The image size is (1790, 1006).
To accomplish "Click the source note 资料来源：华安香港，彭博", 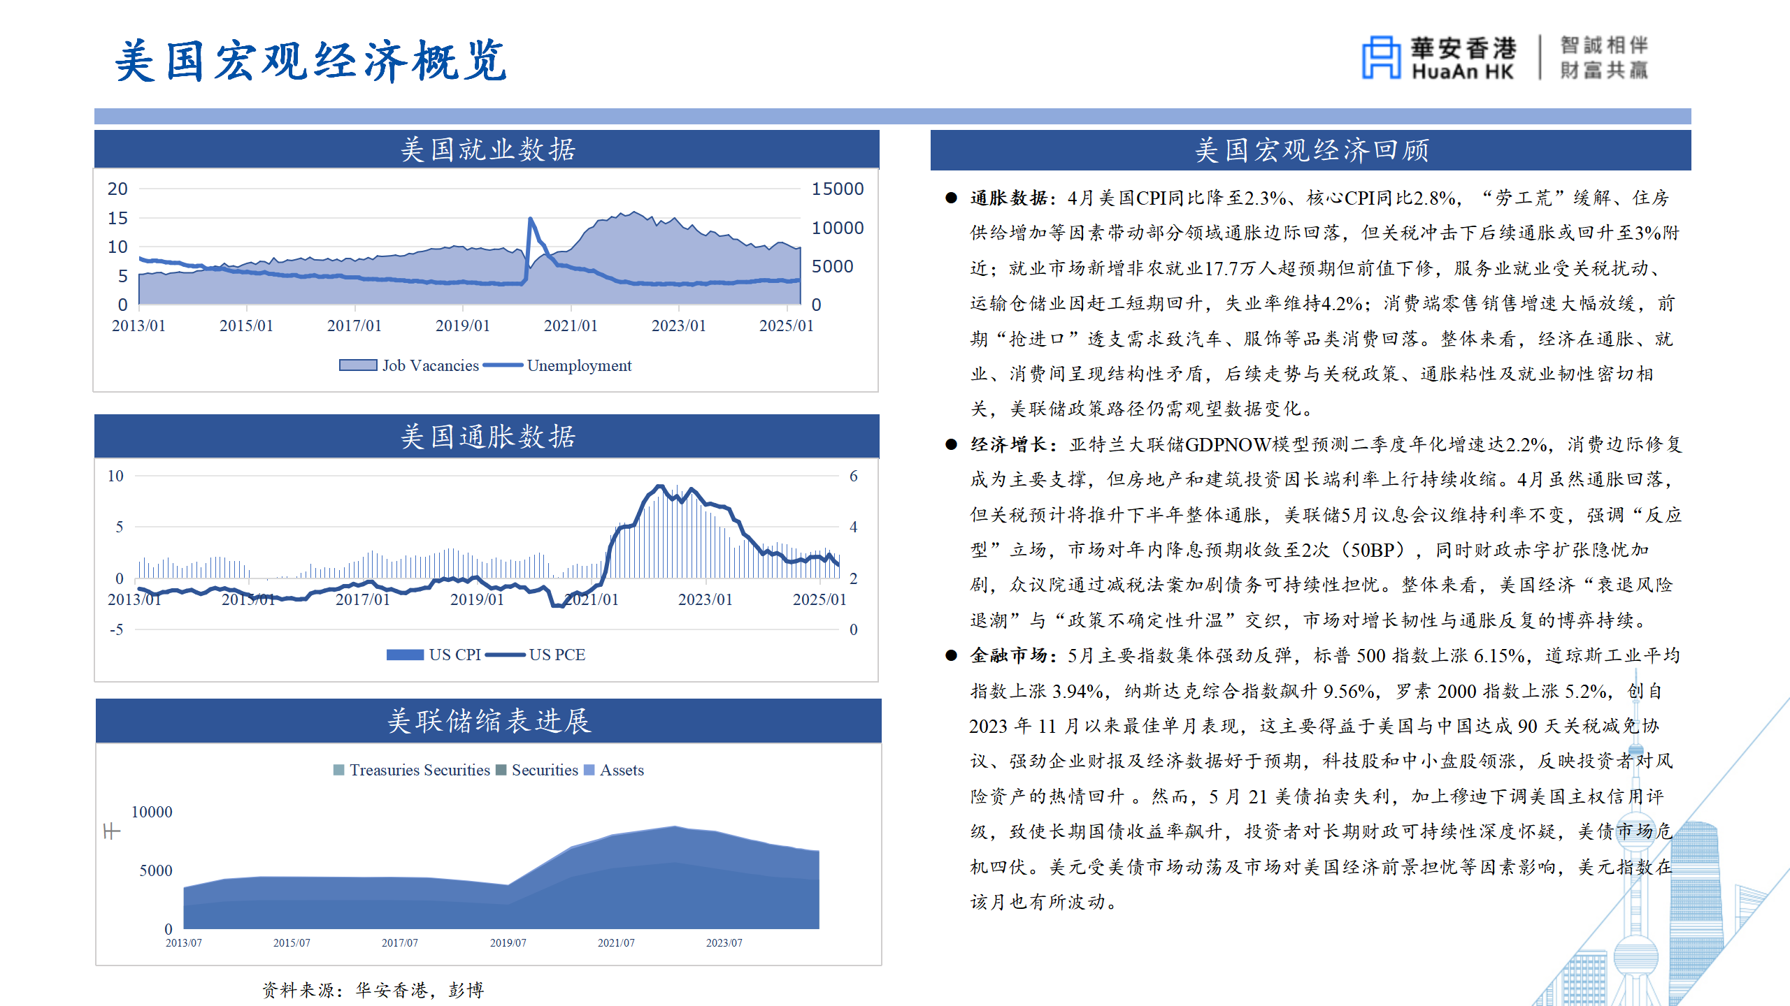I will 373,990.
